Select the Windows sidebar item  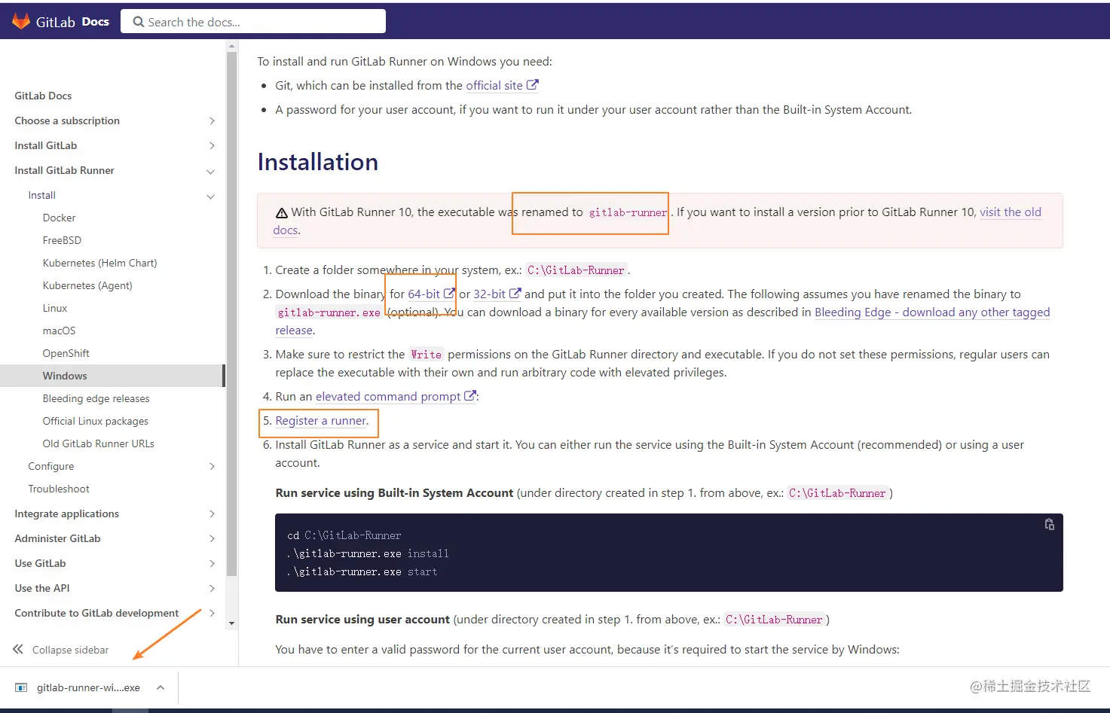pos(112,376)
